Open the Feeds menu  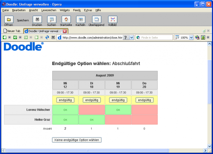77,10
